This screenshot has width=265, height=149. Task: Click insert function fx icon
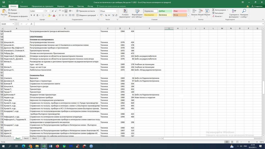pyautogui.click(x=31, y=24)
